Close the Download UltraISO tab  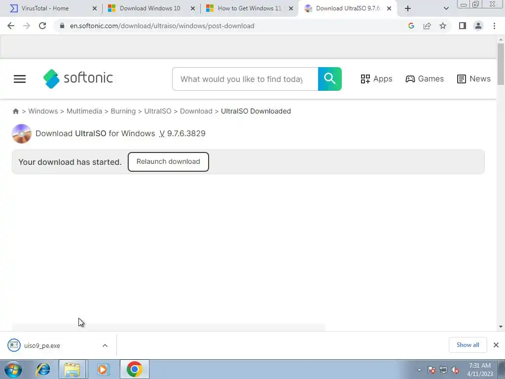click(389, 9)
